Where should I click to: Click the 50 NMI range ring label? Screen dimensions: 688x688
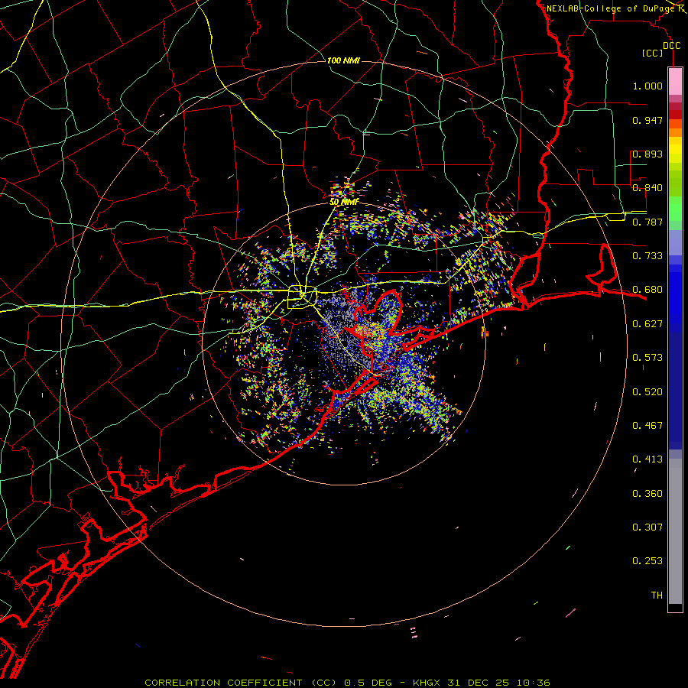pyautogui.click(x=344, y=203)
